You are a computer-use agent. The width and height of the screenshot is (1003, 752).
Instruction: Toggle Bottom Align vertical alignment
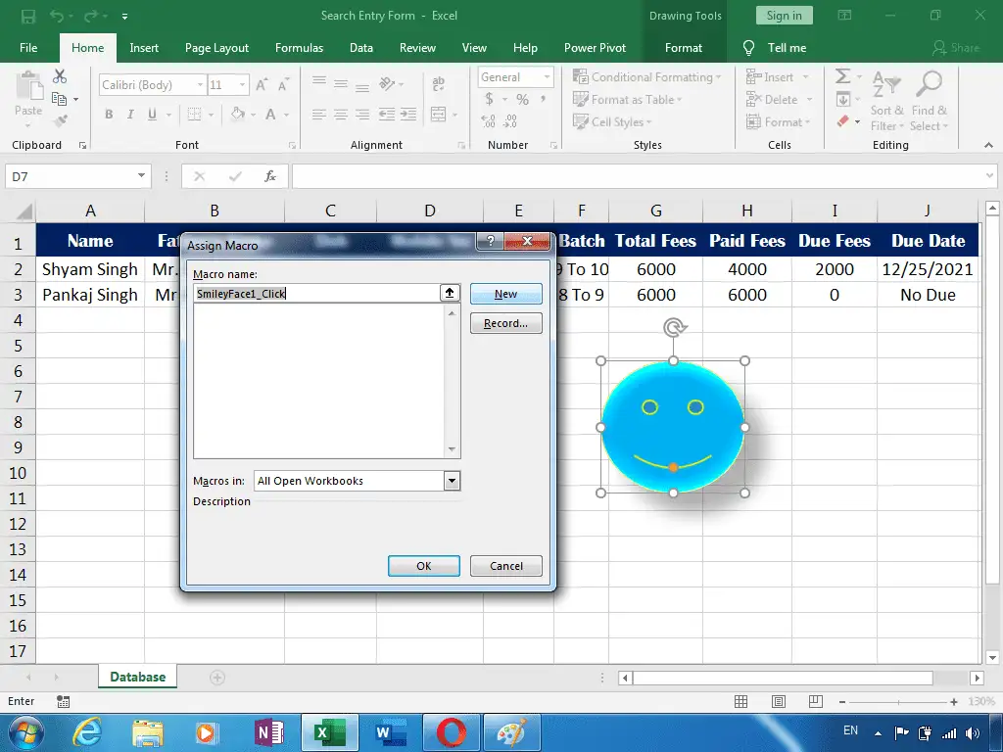click(362, 87)
